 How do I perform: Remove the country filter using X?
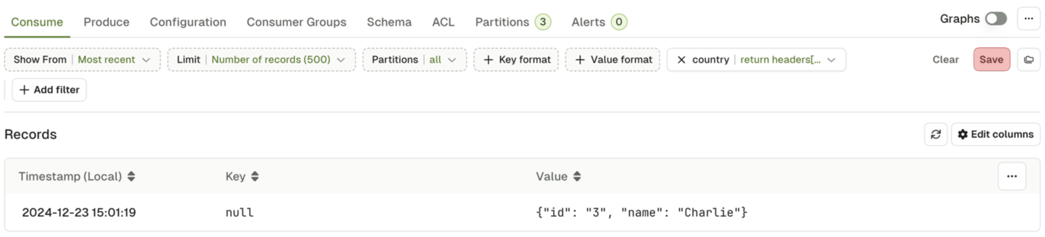click(681, 60)
